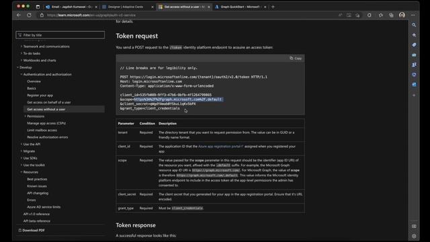The width and height of the screenshot is (430, 242).
Task: Close the Graph QuickStart tab
Action: click(x=265, y=7)
